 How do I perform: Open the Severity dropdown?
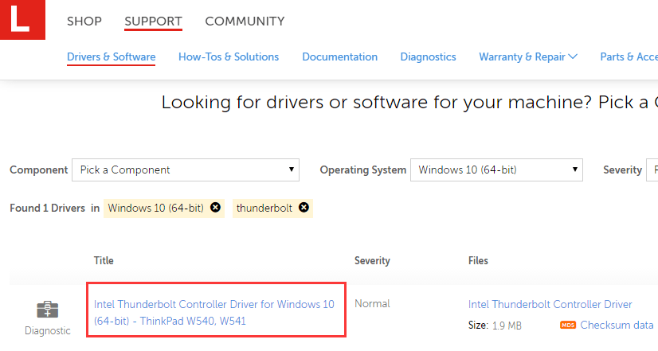[652, 170]
